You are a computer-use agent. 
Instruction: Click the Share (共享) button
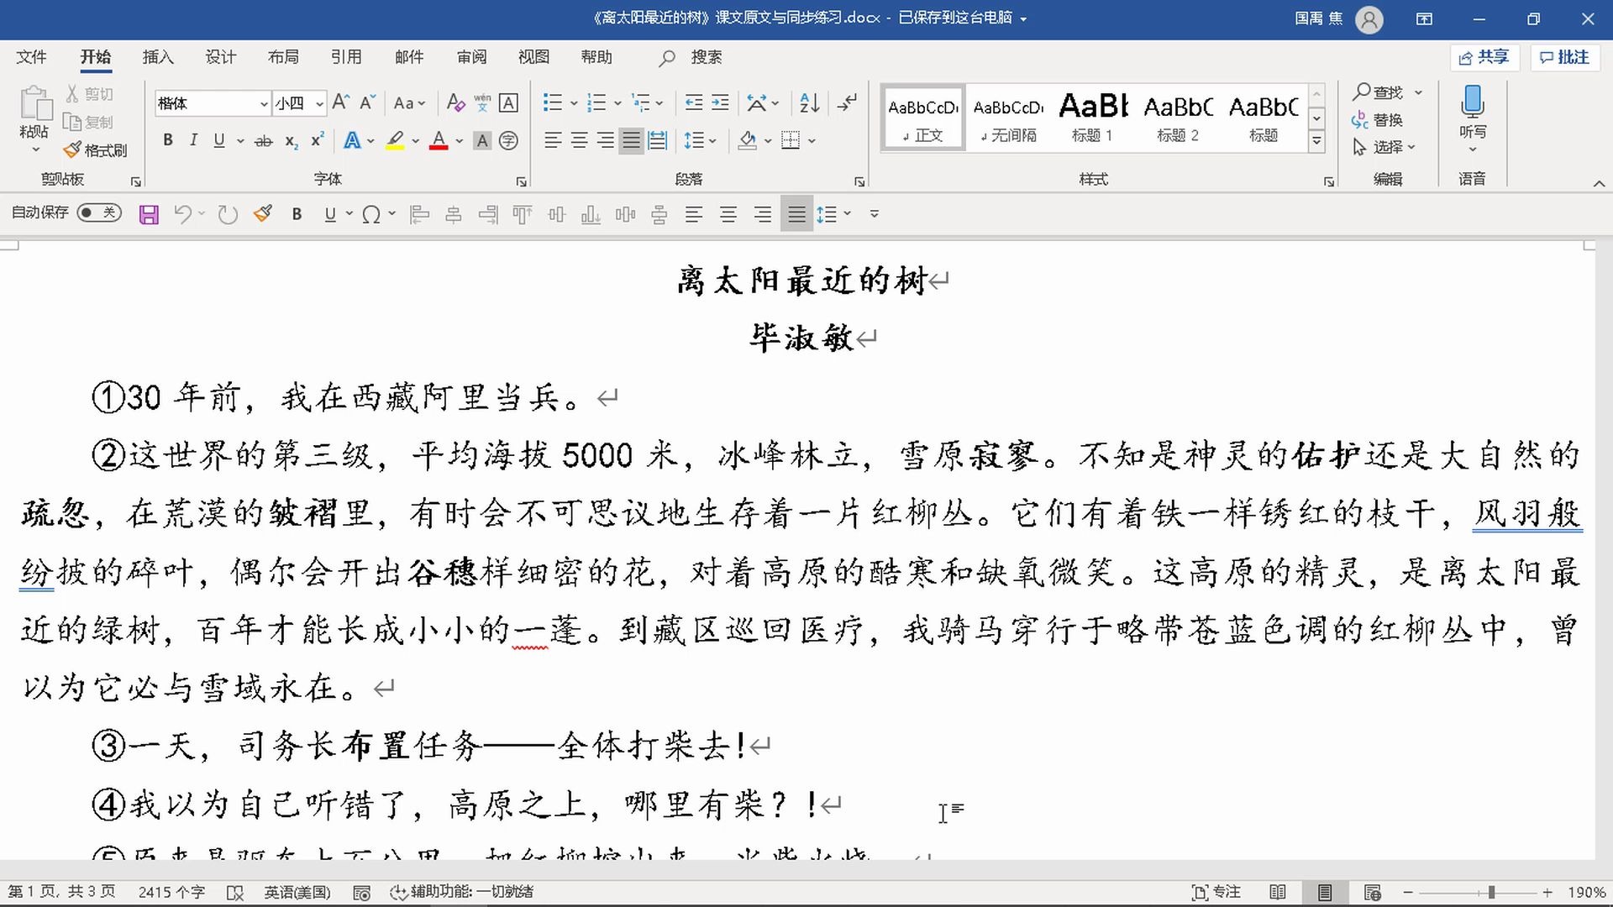[1484, 57]
